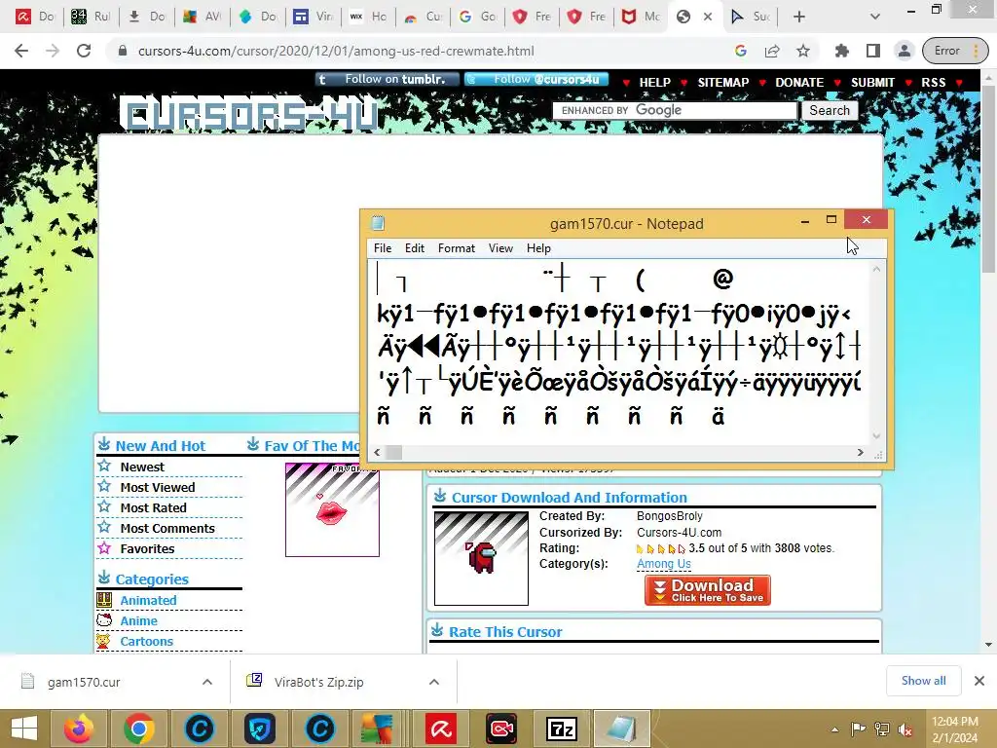The width and height of the screenshot is (997, 748).
Task: Open Favorites link in sidebar
Action: pyautogui.click(x=147, y=548)
